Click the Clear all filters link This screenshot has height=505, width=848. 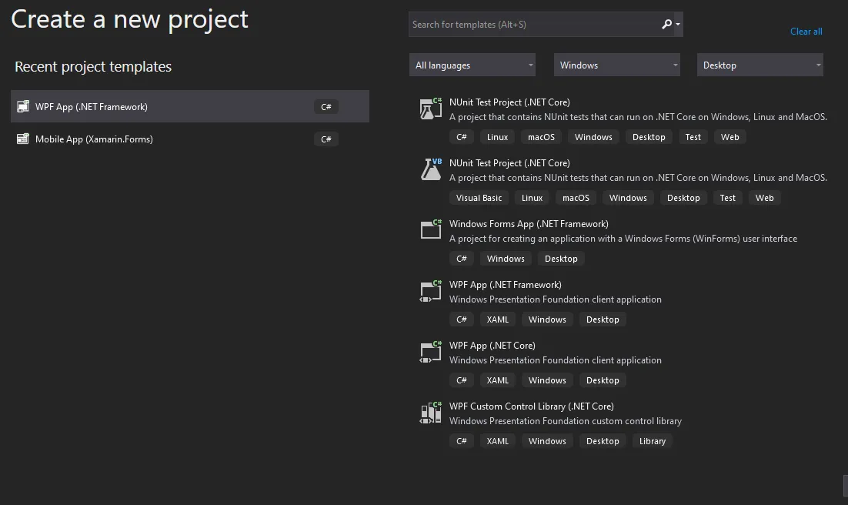806,32
